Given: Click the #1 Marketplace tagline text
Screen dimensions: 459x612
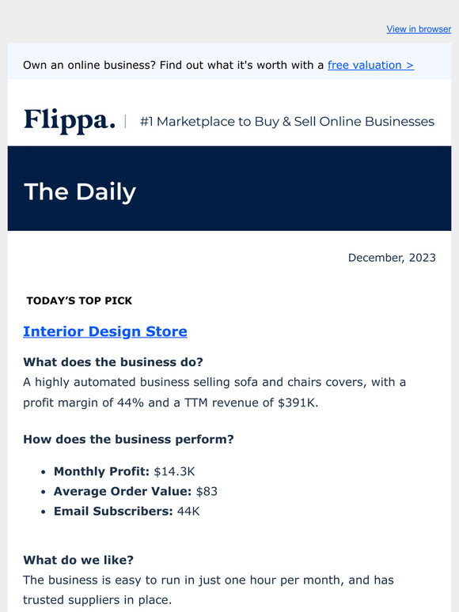Looking at the screenshot, I should coord(287,122).
